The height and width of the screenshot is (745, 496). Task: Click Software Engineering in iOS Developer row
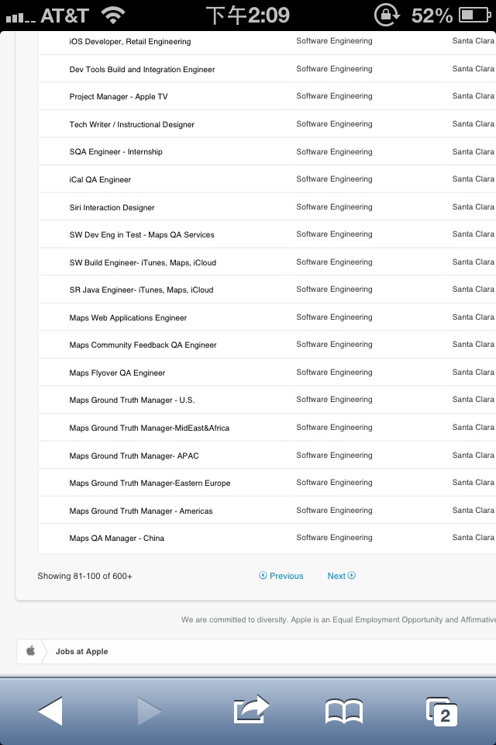click(x=334, y=41)
